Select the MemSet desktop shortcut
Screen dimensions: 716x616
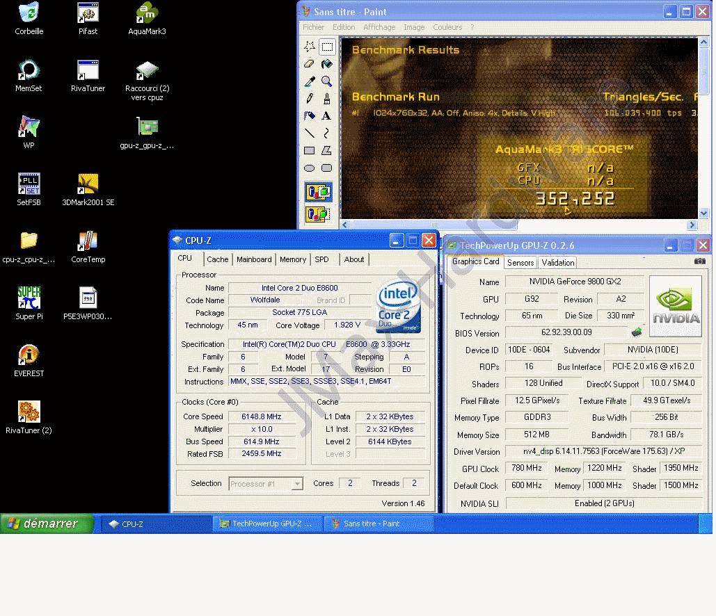[x=29, y=76]
